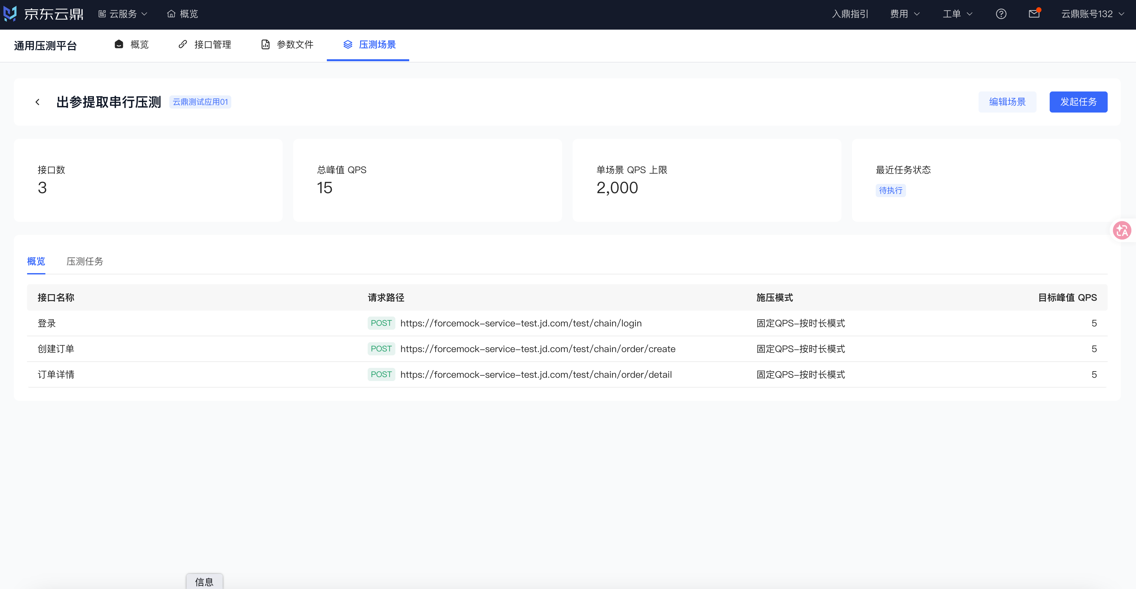Image resolution: width=1136 pixels, height=589 pixels.
Task: Expand the 云服务 dropdown menu
Action: [x=123, y=14]
